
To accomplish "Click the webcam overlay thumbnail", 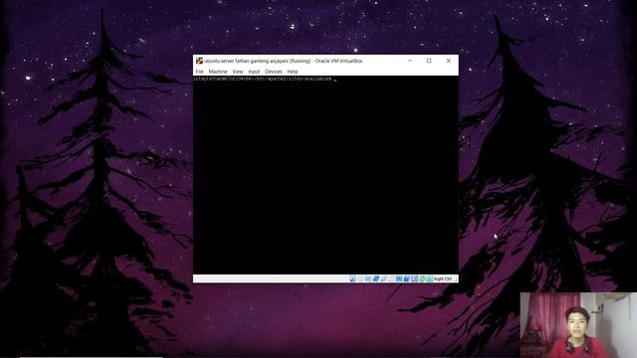I will [x=578, y=325].
